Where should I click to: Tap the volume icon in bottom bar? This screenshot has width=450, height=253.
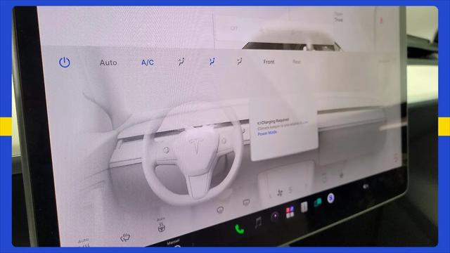coord(366,186)
